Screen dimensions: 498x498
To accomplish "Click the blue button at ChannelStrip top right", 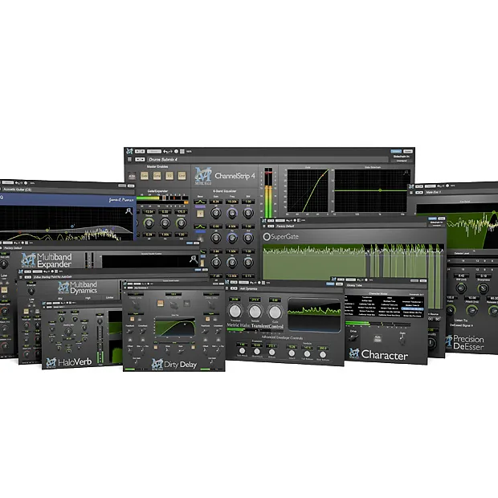I will (396, 152).
